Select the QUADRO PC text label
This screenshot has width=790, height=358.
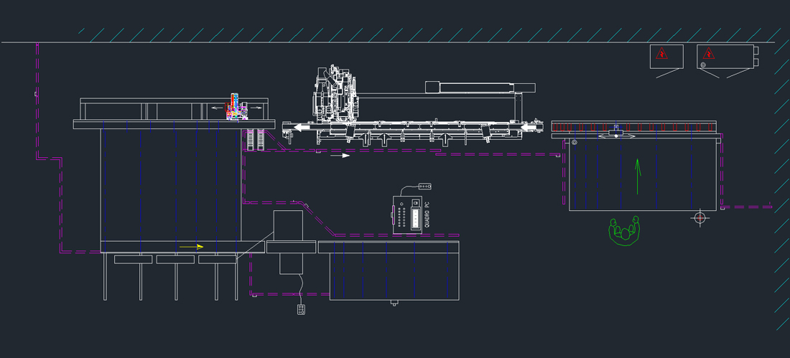pyautogui.click(x=427, y=215)
